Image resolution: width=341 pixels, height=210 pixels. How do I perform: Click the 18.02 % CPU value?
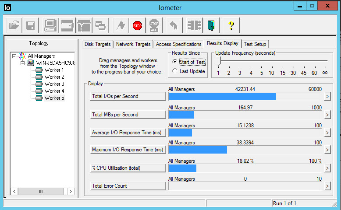pos(245,161)
